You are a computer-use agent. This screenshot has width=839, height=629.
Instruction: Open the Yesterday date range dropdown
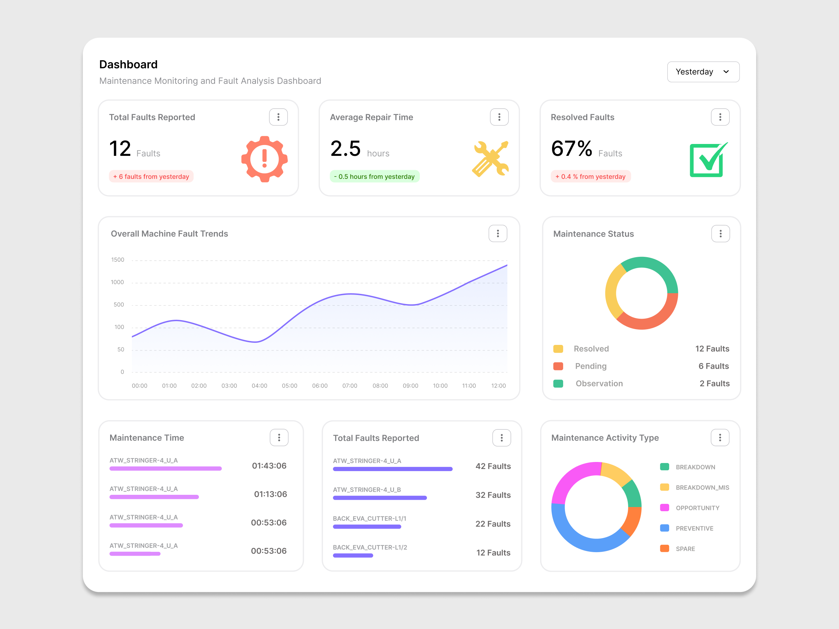tap(703, 72)
